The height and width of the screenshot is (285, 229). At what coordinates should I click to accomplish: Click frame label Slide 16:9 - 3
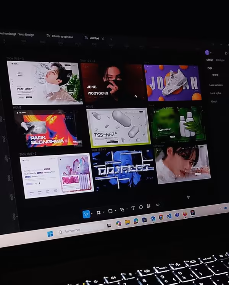pyautogui.click(x=15, y=59)
